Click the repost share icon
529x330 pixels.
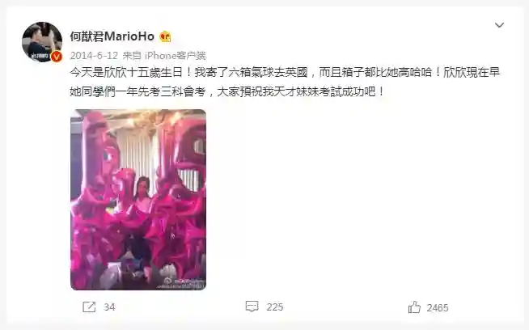coord(89,307)
